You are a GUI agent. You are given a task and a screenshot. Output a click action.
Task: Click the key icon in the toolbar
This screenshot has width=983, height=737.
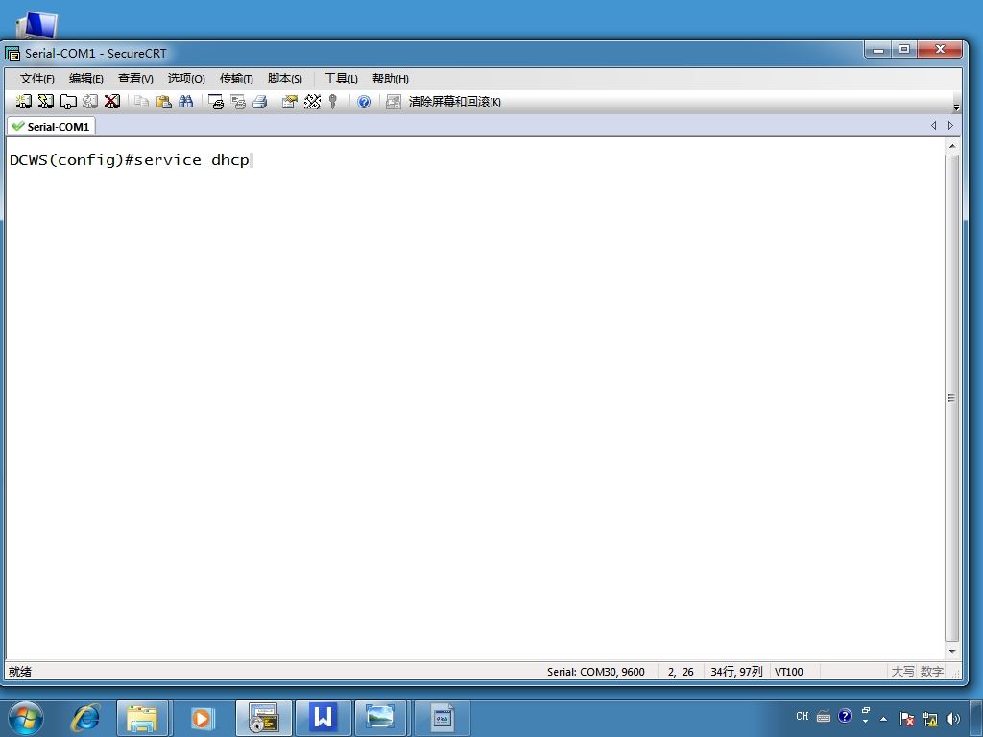(x=333, y=102)
